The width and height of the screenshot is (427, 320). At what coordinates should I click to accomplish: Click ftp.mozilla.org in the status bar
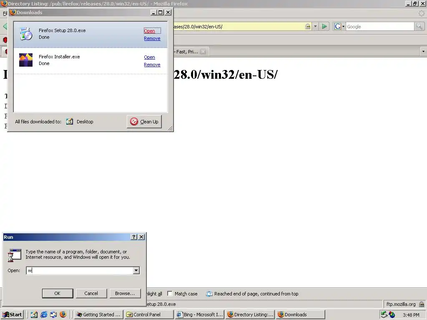[401, 304]
